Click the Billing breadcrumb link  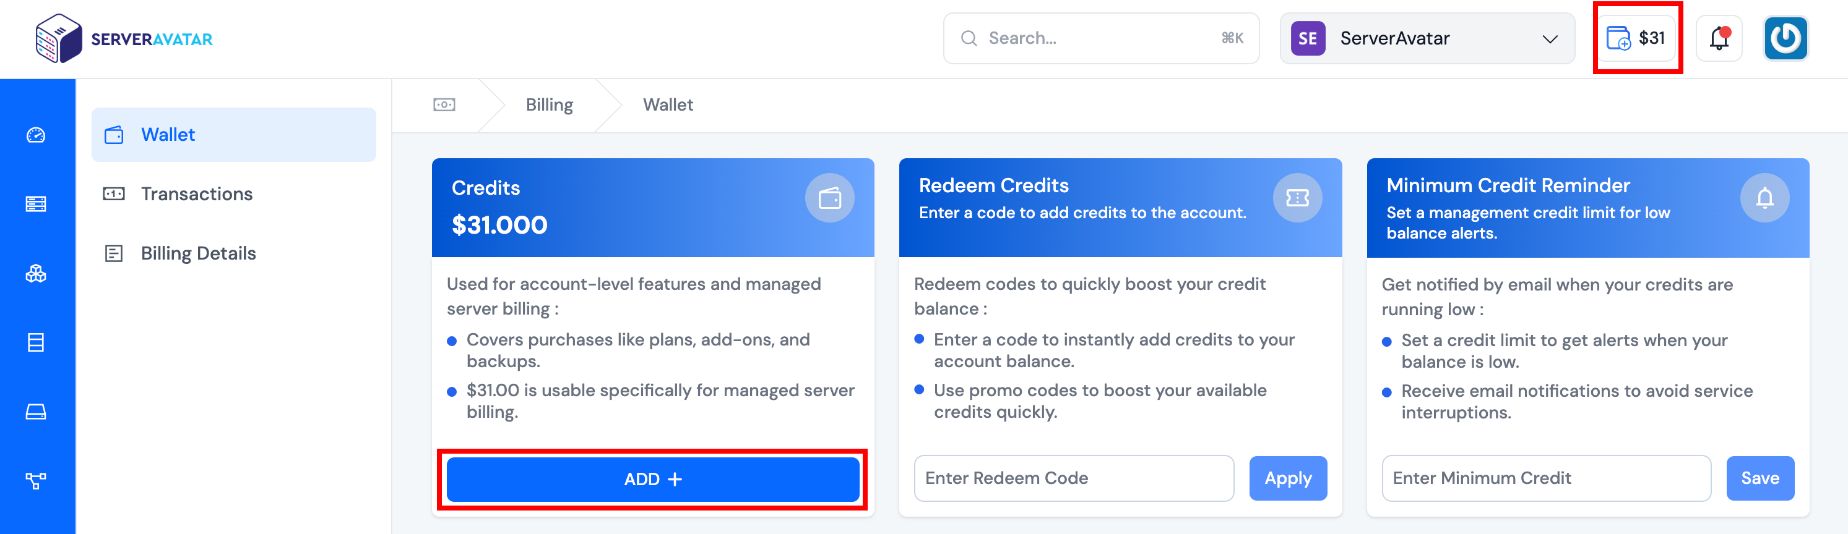(549, 105)
